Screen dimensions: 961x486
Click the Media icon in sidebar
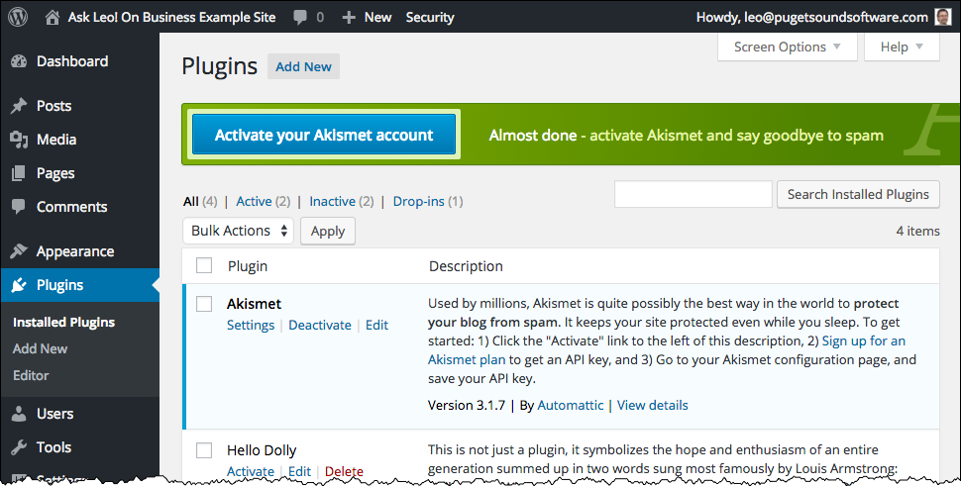click(19, 140)
